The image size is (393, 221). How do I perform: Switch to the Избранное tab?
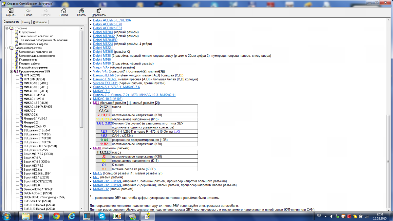[40, 22]
